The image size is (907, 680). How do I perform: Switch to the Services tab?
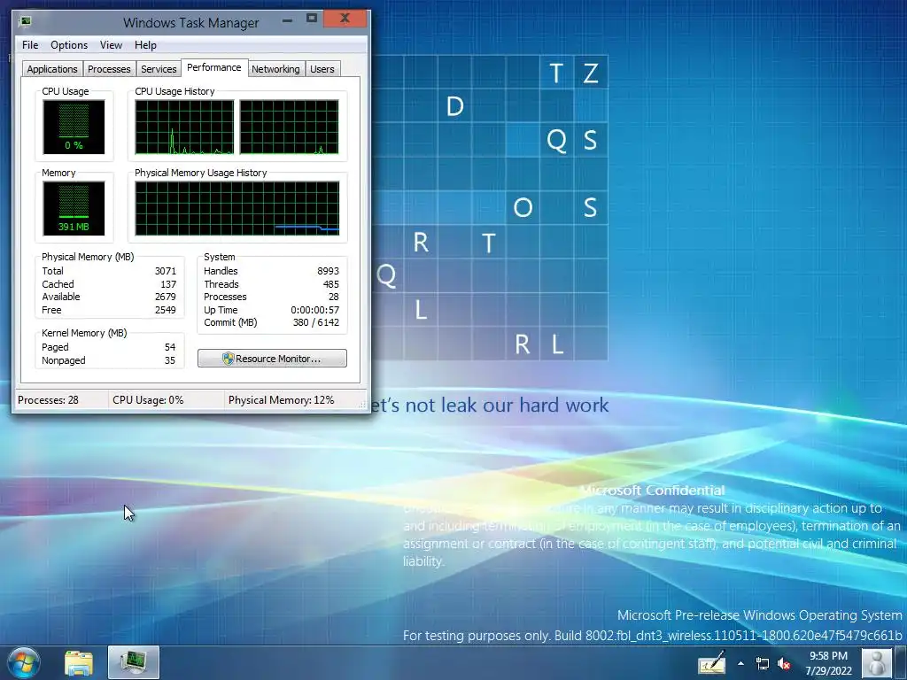[159, 69]
